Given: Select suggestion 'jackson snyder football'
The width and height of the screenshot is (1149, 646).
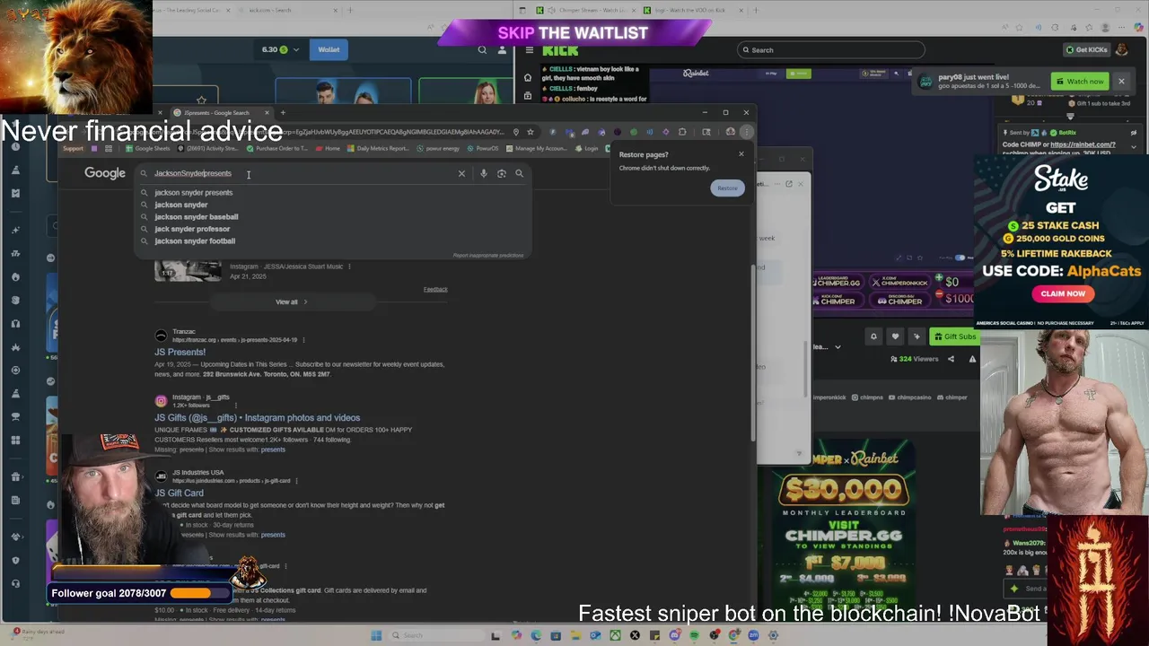Looking at the screenshot, I should point(195,240).
